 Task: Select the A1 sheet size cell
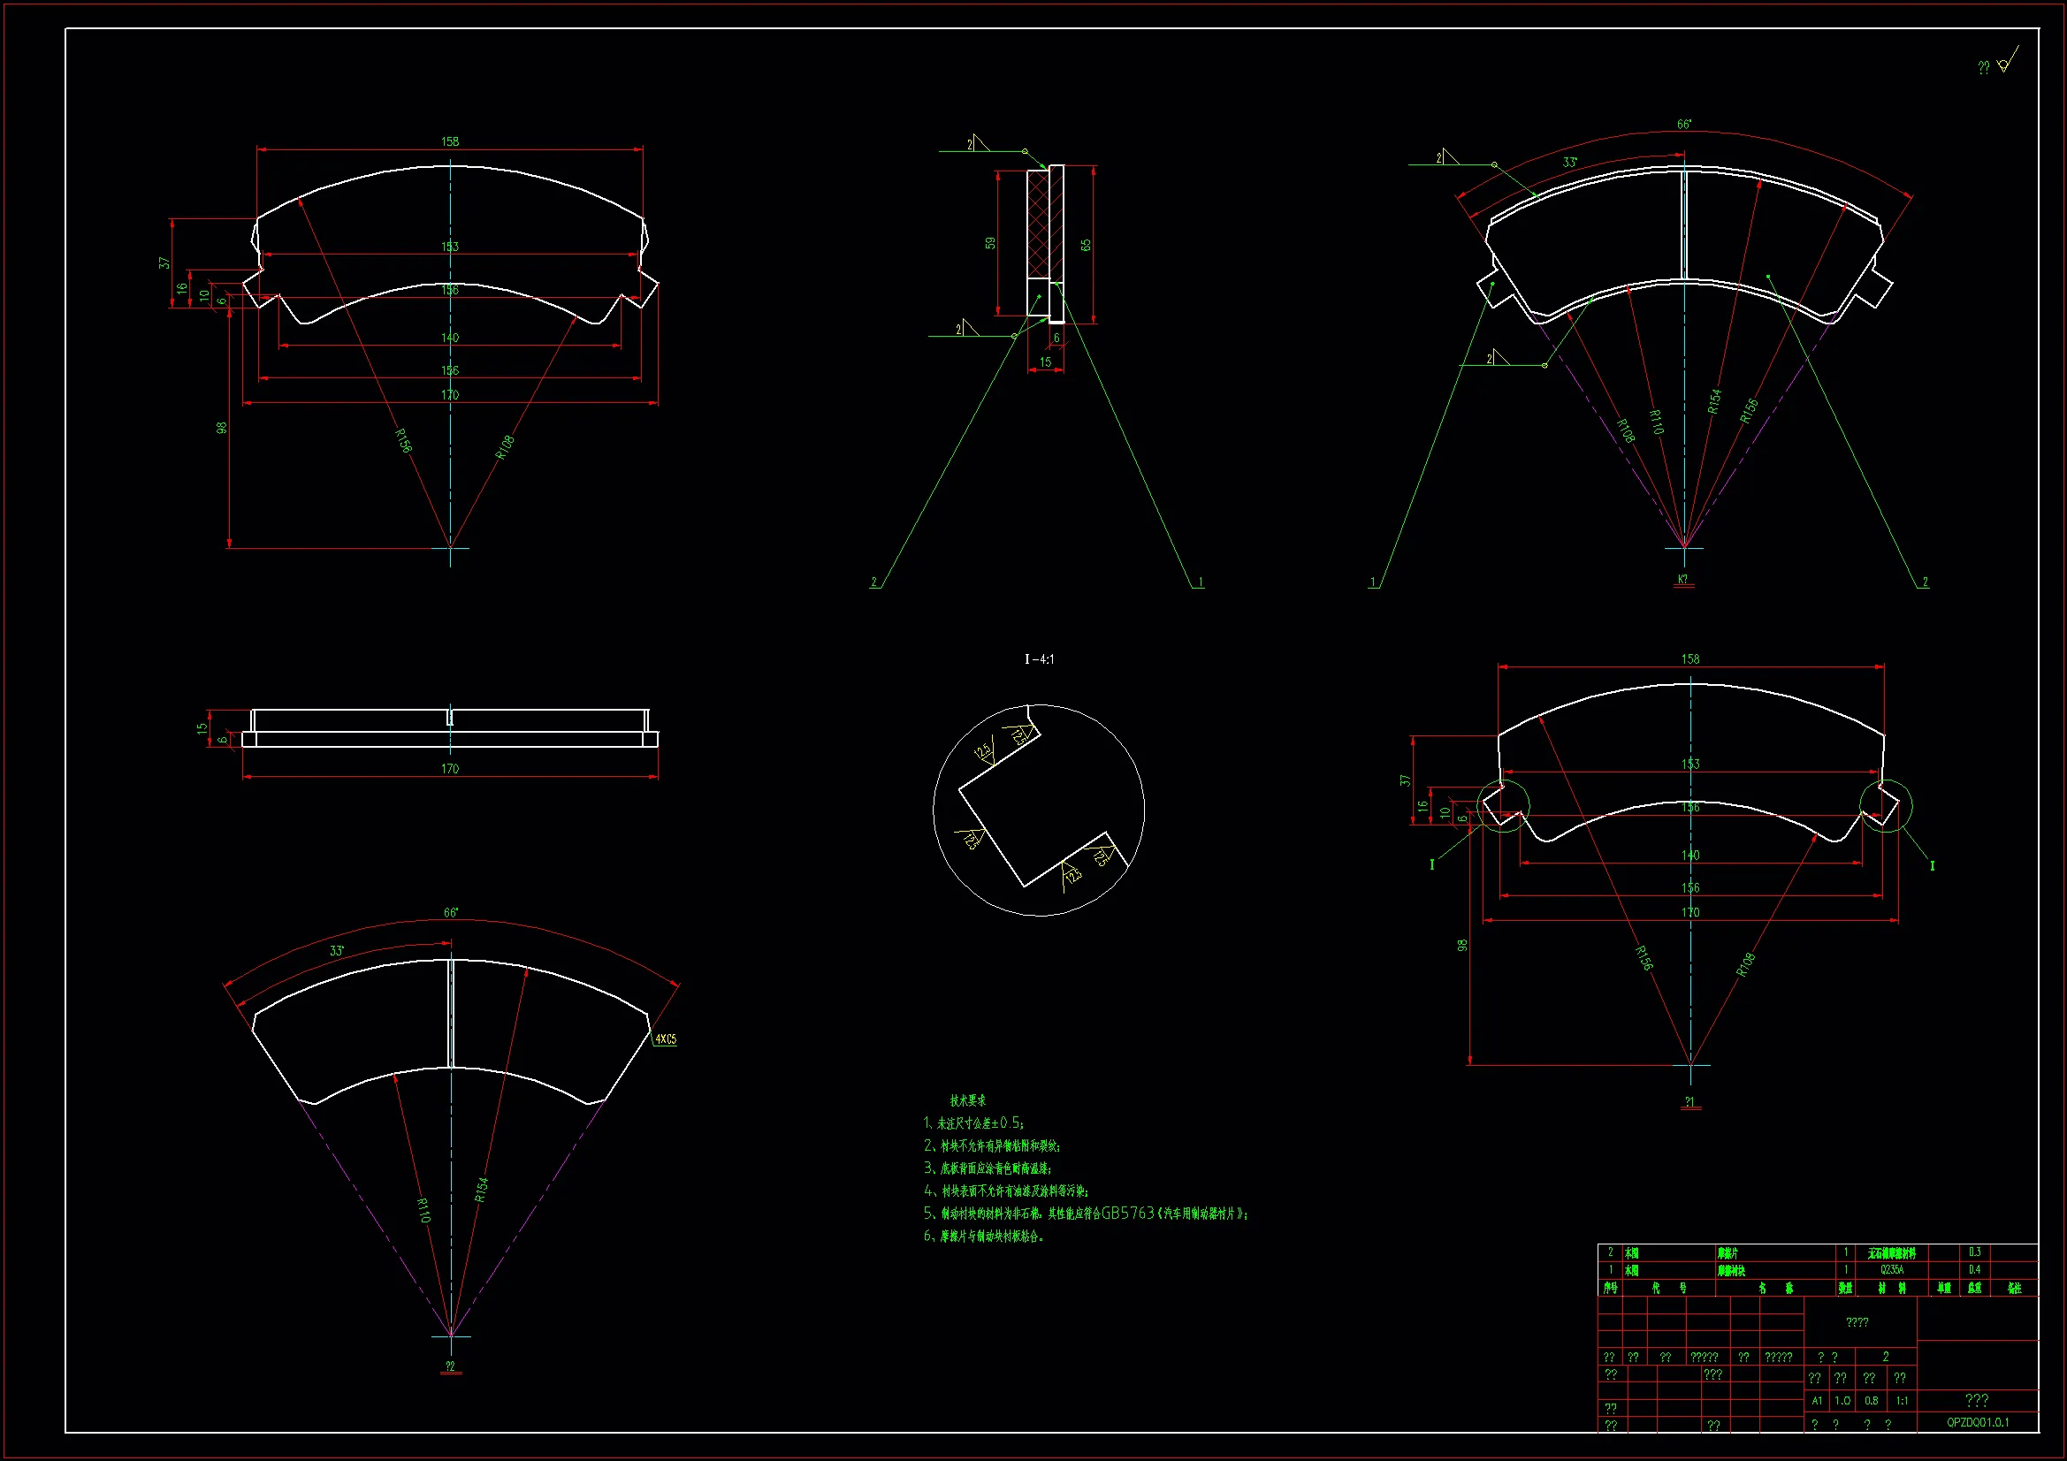click(1817, 1401)
